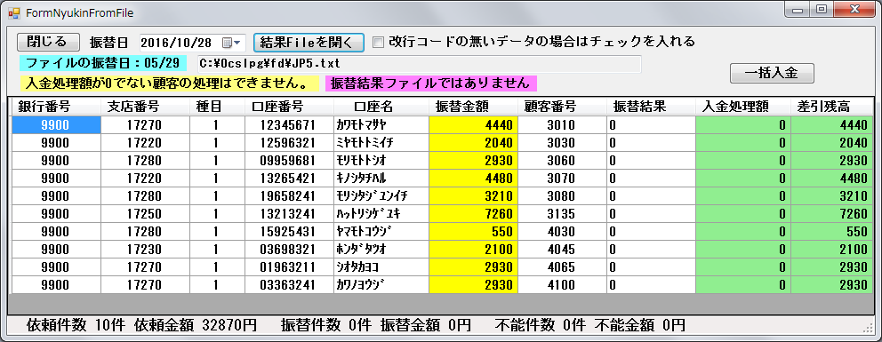Click the file path field C:\Ocslpg\fd\JP5.txt

click(x=420, y=63)
